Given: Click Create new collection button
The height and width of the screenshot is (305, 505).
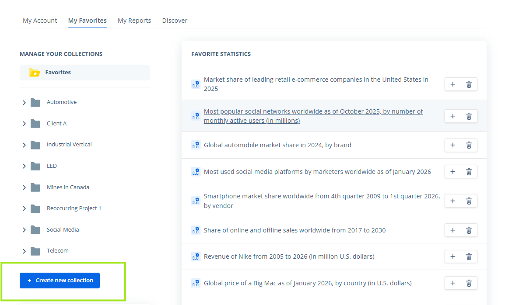Looking at the screenshot, I should 60,281.
